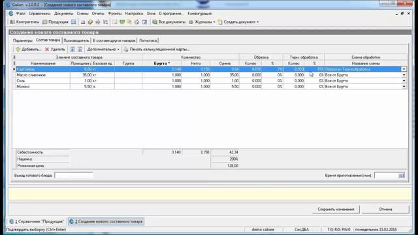
Task: Switch to window 2 Создание нового составного товара
Action: tap(106, 221)
